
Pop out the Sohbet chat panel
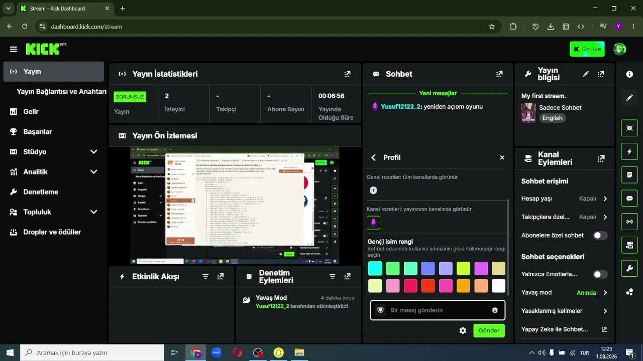499,74
